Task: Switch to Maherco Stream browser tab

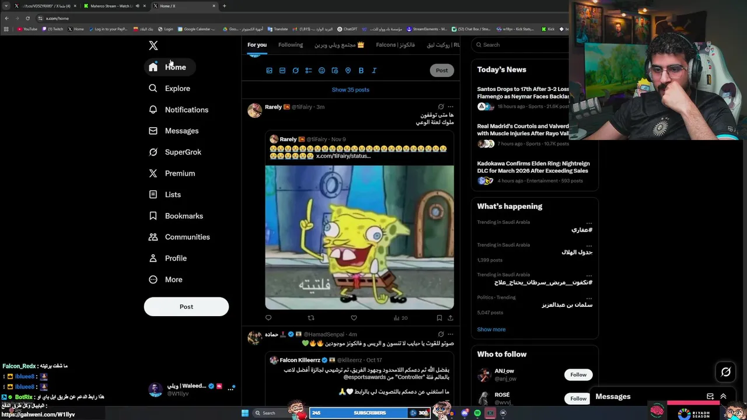Action: point(113,6)
